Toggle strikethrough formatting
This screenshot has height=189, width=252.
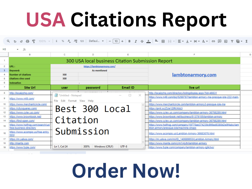pos(142,41)
